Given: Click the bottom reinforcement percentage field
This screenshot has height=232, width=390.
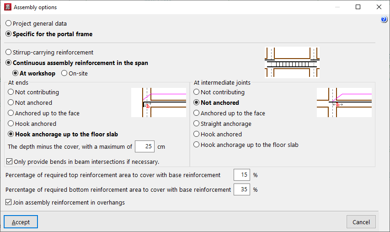Looking at the screenshot, I should [241, 189].
